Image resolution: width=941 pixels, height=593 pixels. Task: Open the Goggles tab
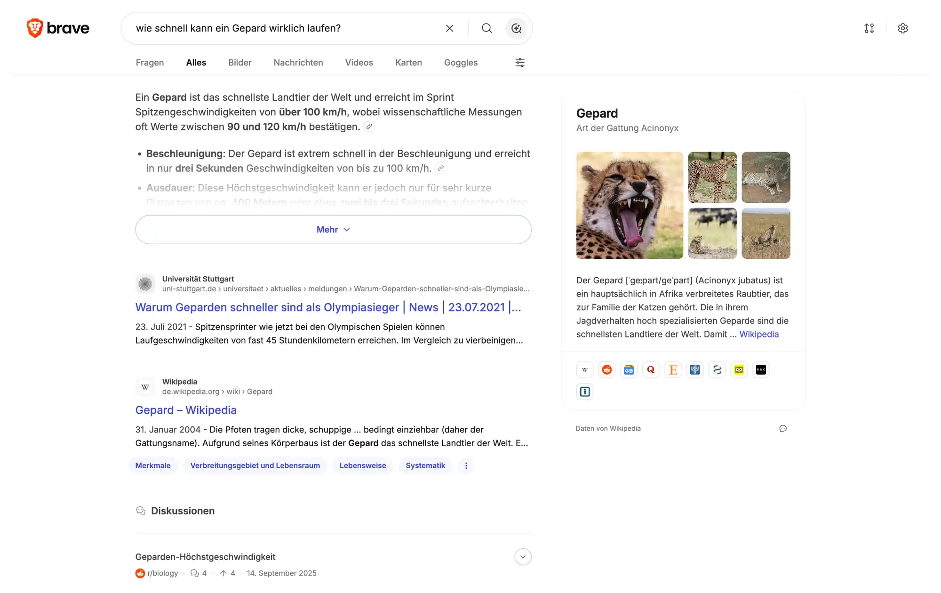[x=461, y=63]
